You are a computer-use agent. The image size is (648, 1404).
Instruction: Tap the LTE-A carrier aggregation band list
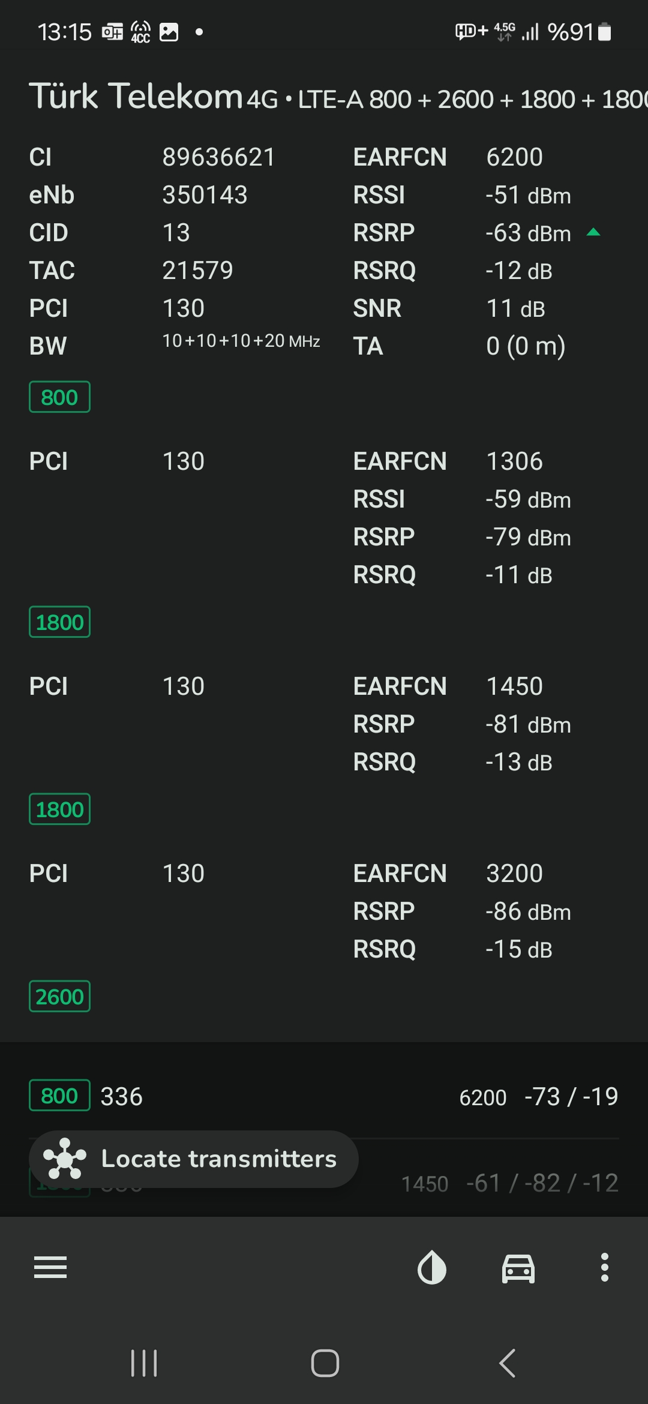point(473,100)
